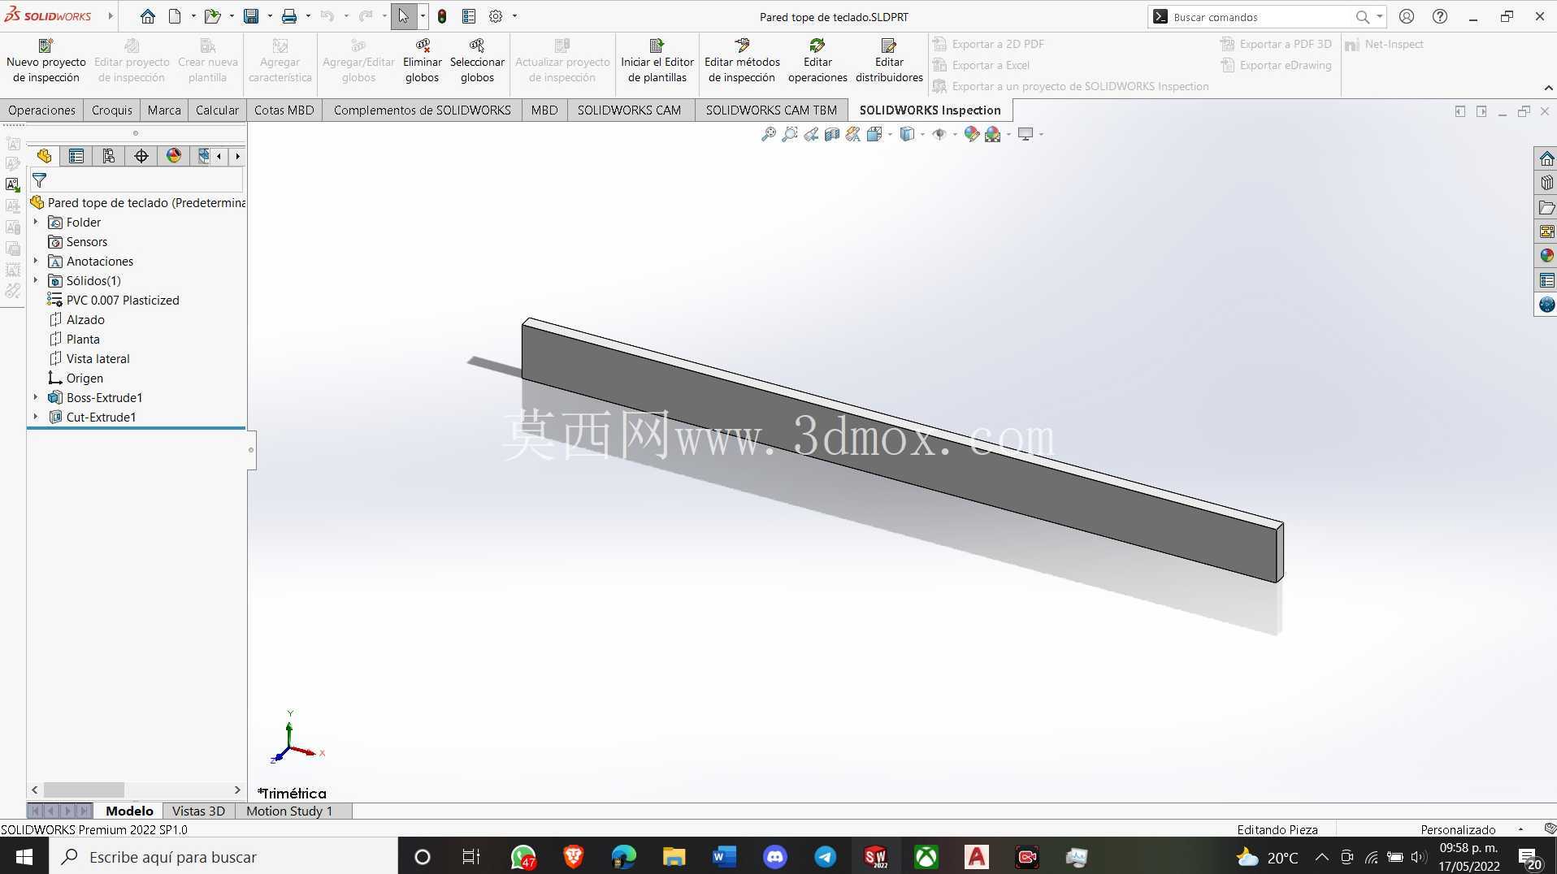Open a file with the Open icon

point(212,16)
